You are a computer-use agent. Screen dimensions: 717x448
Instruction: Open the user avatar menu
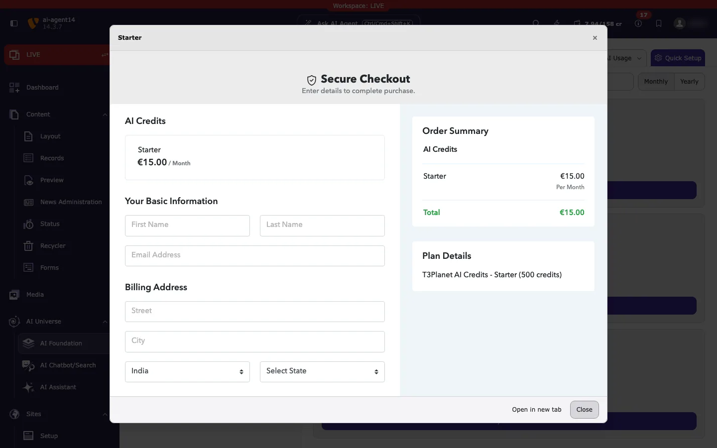click(x=680, y=23)
